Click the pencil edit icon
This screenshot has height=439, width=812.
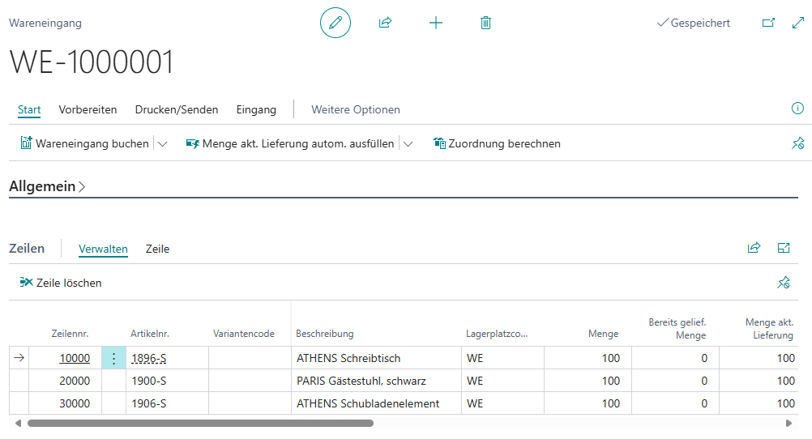tap(335, 23)
